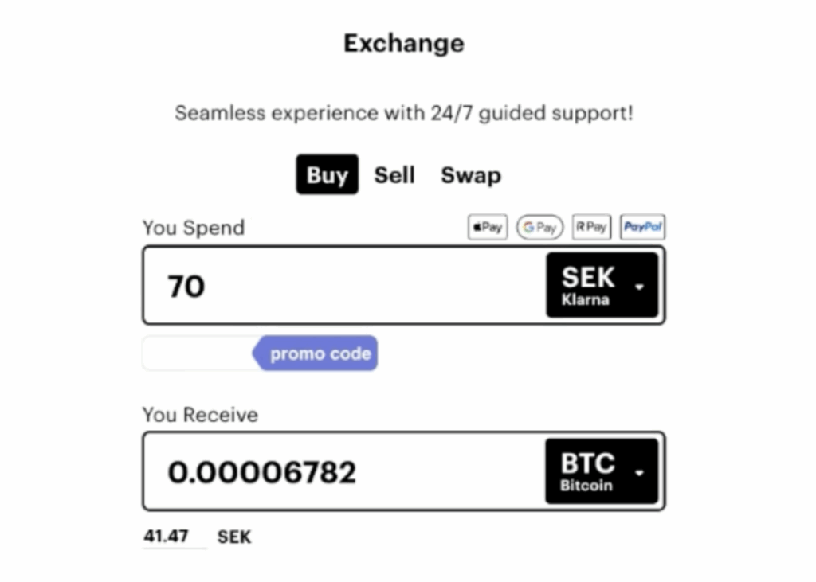The height and width of the screenshot is (582, 816).
Task: Expand the BTC Bitcoin currency dropdown
Action: (x=602, y=471)
